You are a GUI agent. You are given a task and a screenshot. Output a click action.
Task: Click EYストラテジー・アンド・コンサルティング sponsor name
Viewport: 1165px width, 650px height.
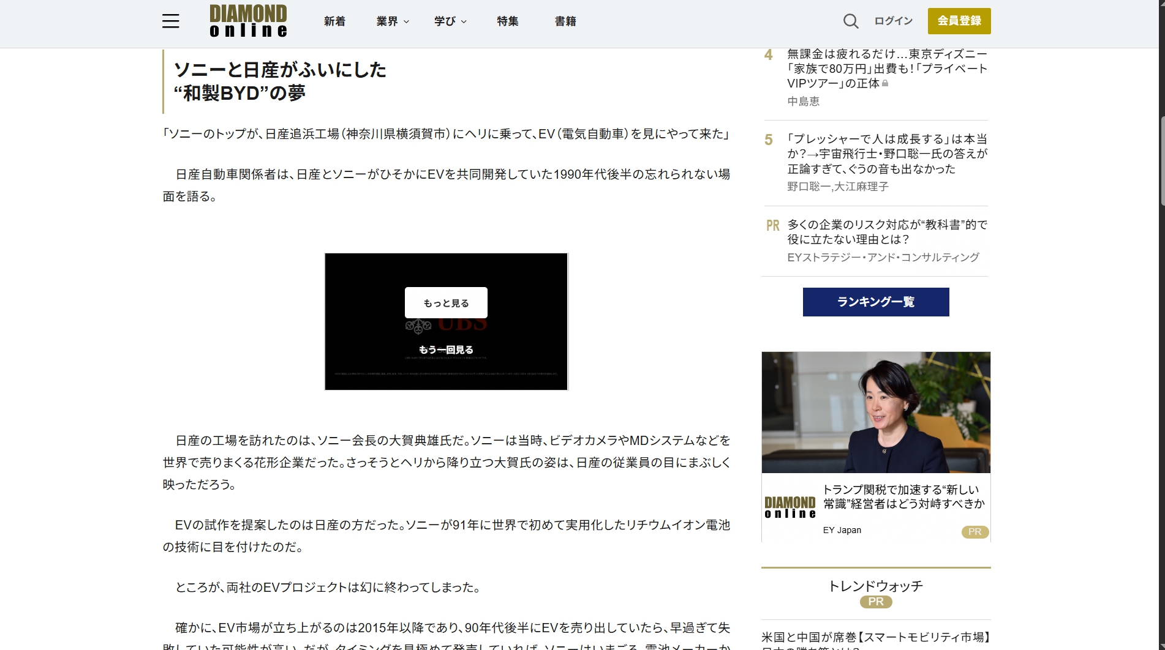click(883, 258)
